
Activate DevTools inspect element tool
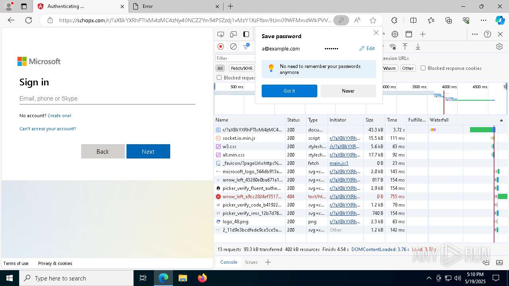(221, 35)
